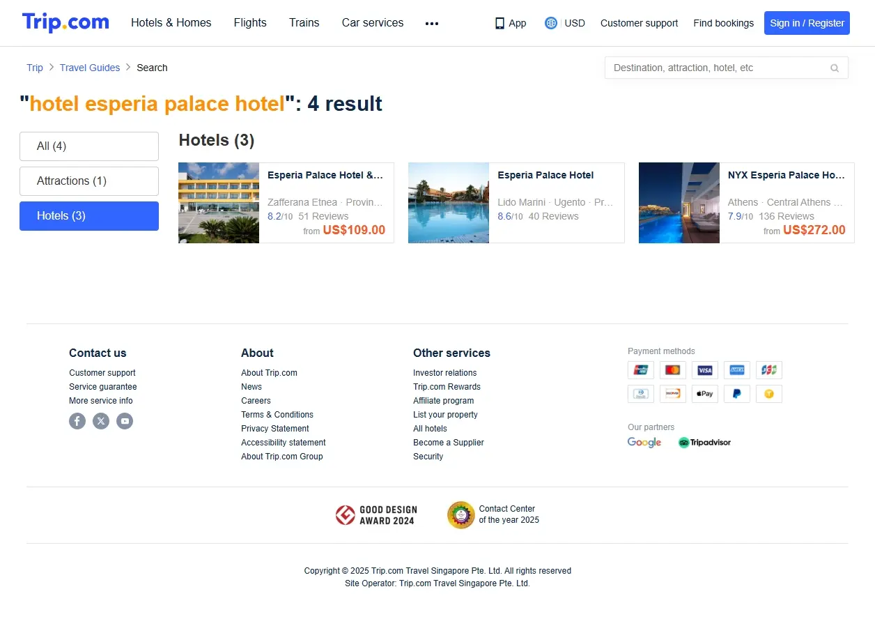
Task: Click the Trip breadcrumb link
Action: (35, 68)
